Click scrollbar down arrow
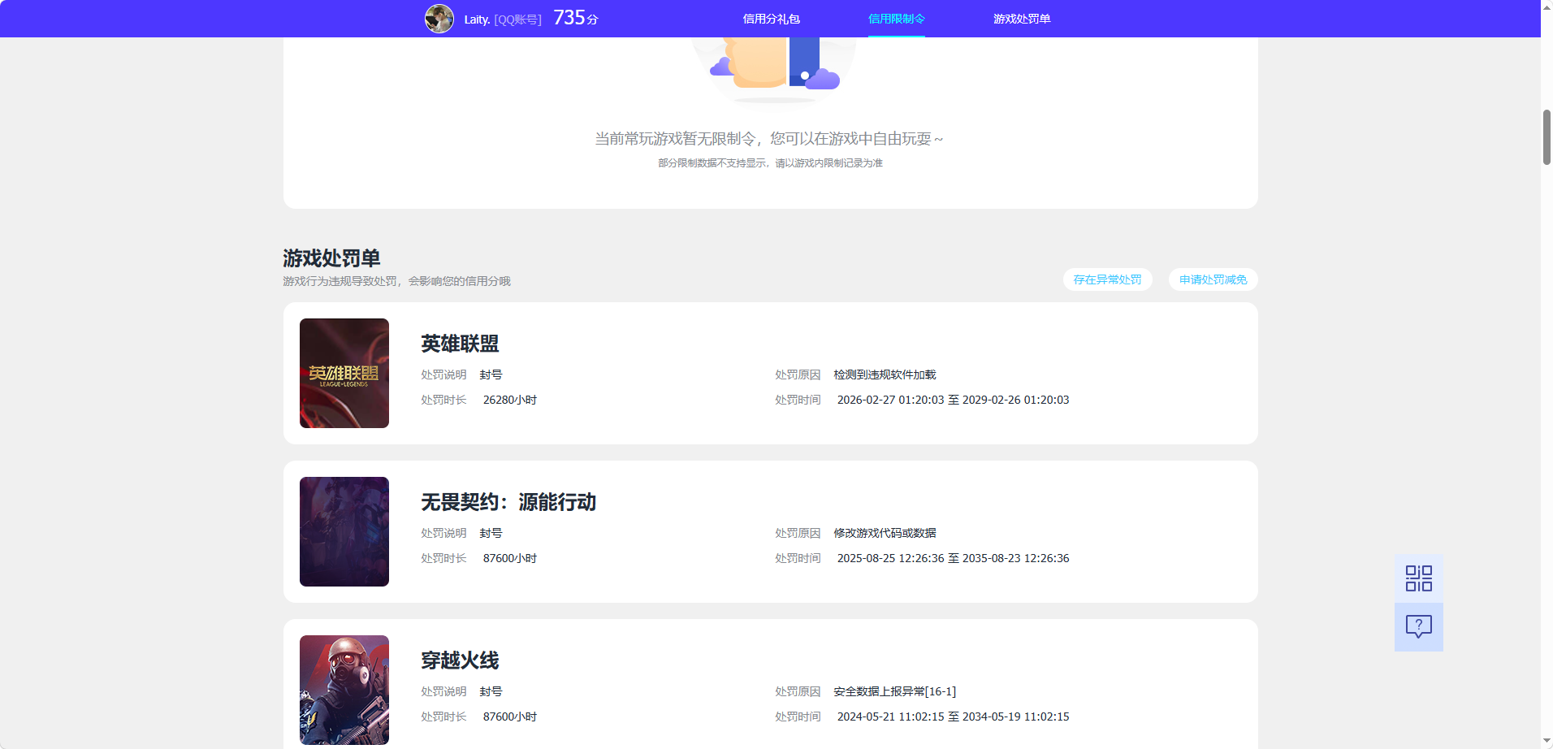The height and width of the screenshot is (749, 1553). [x=1547, y=742]
